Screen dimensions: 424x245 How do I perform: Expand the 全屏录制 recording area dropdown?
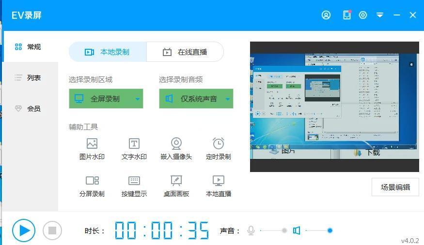tap(138, 99)
